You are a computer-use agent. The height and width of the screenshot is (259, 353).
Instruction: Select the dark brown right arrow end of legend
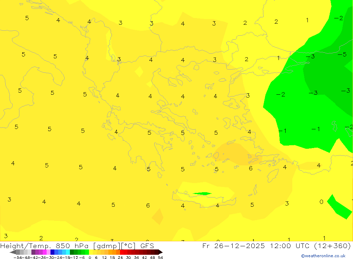tap(161, 252)
